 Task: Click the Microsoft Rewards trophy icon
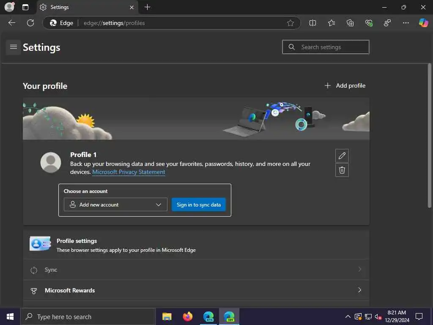tap(34, 290)
